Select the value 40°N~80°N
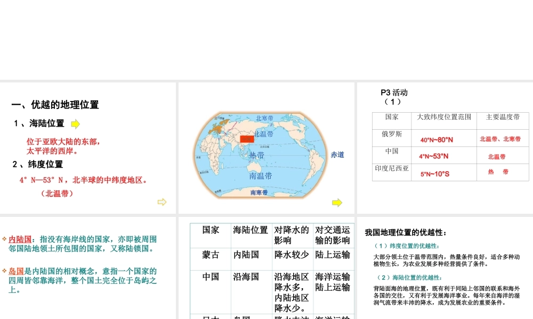533x319 pixels. coord(437,140)
